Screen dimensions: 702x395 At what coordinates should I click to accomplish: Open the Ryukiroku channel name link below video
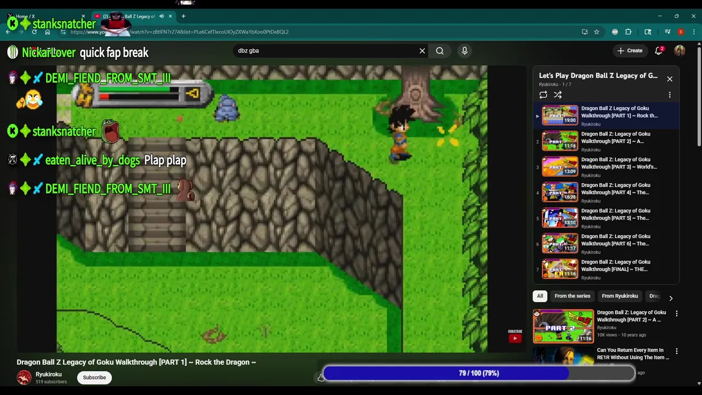(x=49, y=374)
